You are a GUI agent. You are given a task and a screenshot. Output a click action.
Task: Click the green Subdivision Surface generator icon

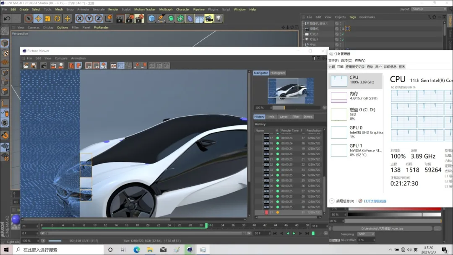[171, 18]
